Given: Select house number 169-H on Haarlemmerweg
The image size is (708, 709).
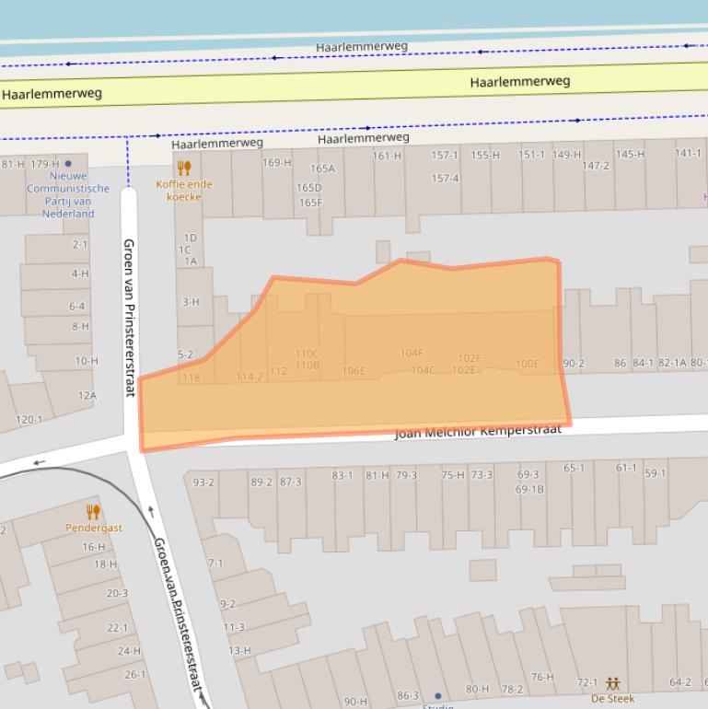Looking at the screenshot, I should click(x=276, y=163).
